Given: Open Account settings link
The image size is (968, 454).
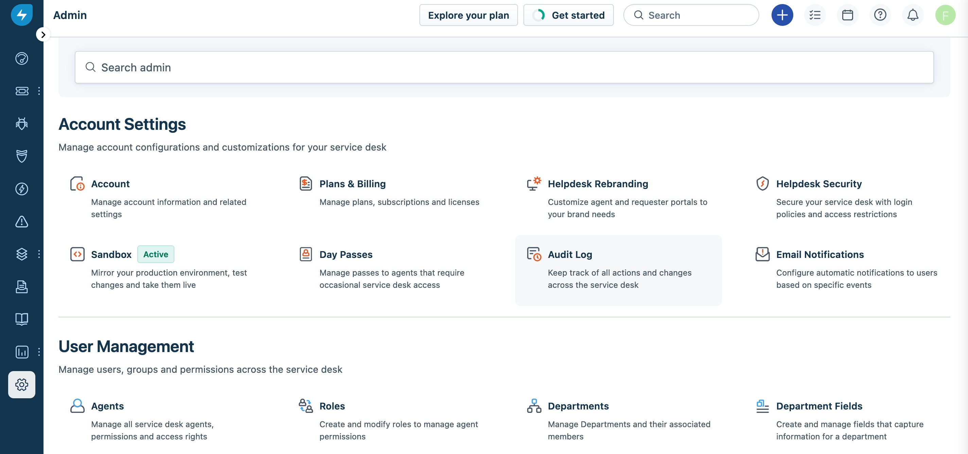Looking at the screenshot, I should click(110, 184).
